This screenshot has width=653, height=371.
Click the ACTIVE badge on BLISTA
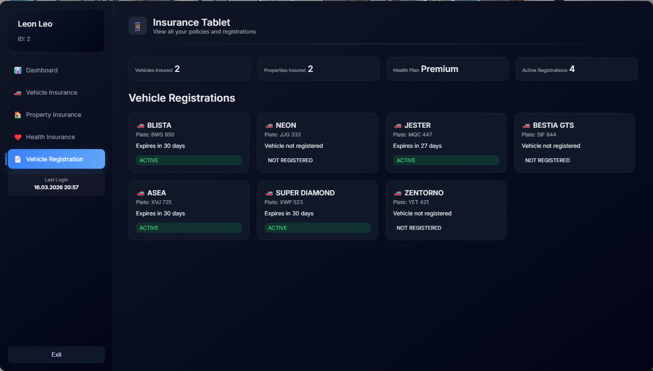[189, 160]
